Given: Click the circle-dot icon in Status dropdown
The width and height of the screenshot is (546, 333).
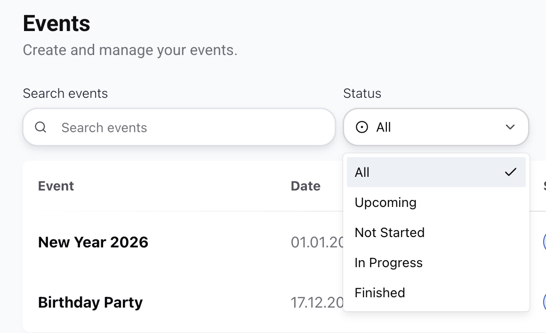Looking at the screenshot, I should click(x=361, y=127).
